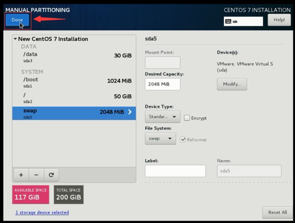Click the 30 GiB size value
This screenshot has height=223, width=295.
click(x=123, y=56)
